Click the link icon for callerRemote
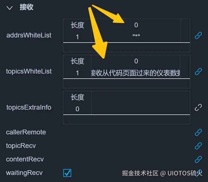 coord(198,132)
